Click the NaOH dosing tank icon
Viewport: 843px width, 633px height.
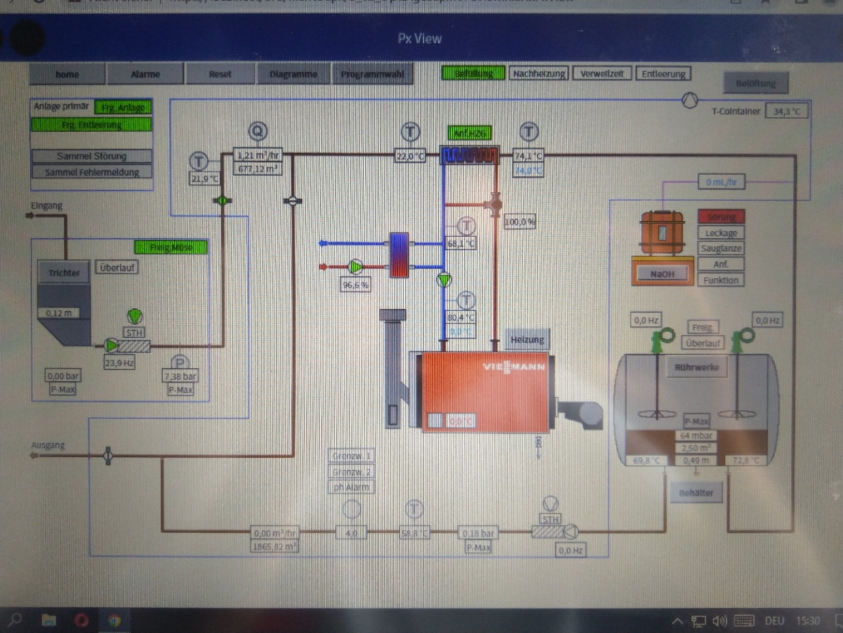click(662, 232)
